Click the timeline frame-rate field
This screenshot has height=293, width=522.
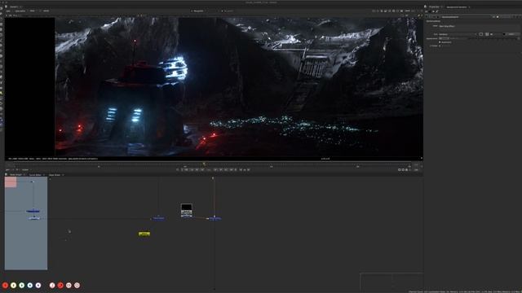click(x=8, y=170)
